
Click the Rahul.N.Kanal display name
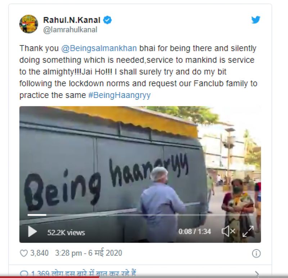72,20
